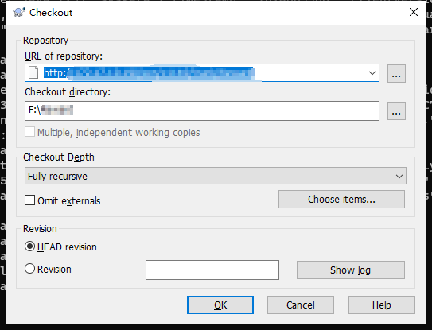The image size is (432, 330).
Task: Open the Checkout Depth dropdown arrow
Action: tap(399, 176)
